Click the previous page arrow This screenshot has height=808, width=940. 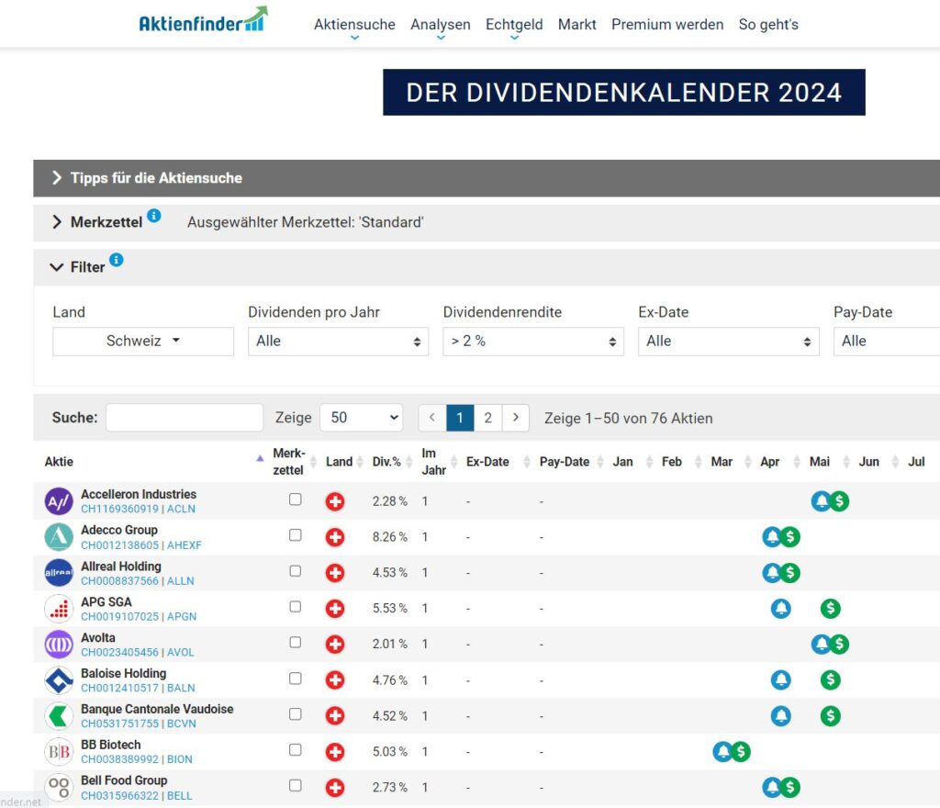[432, 418]
